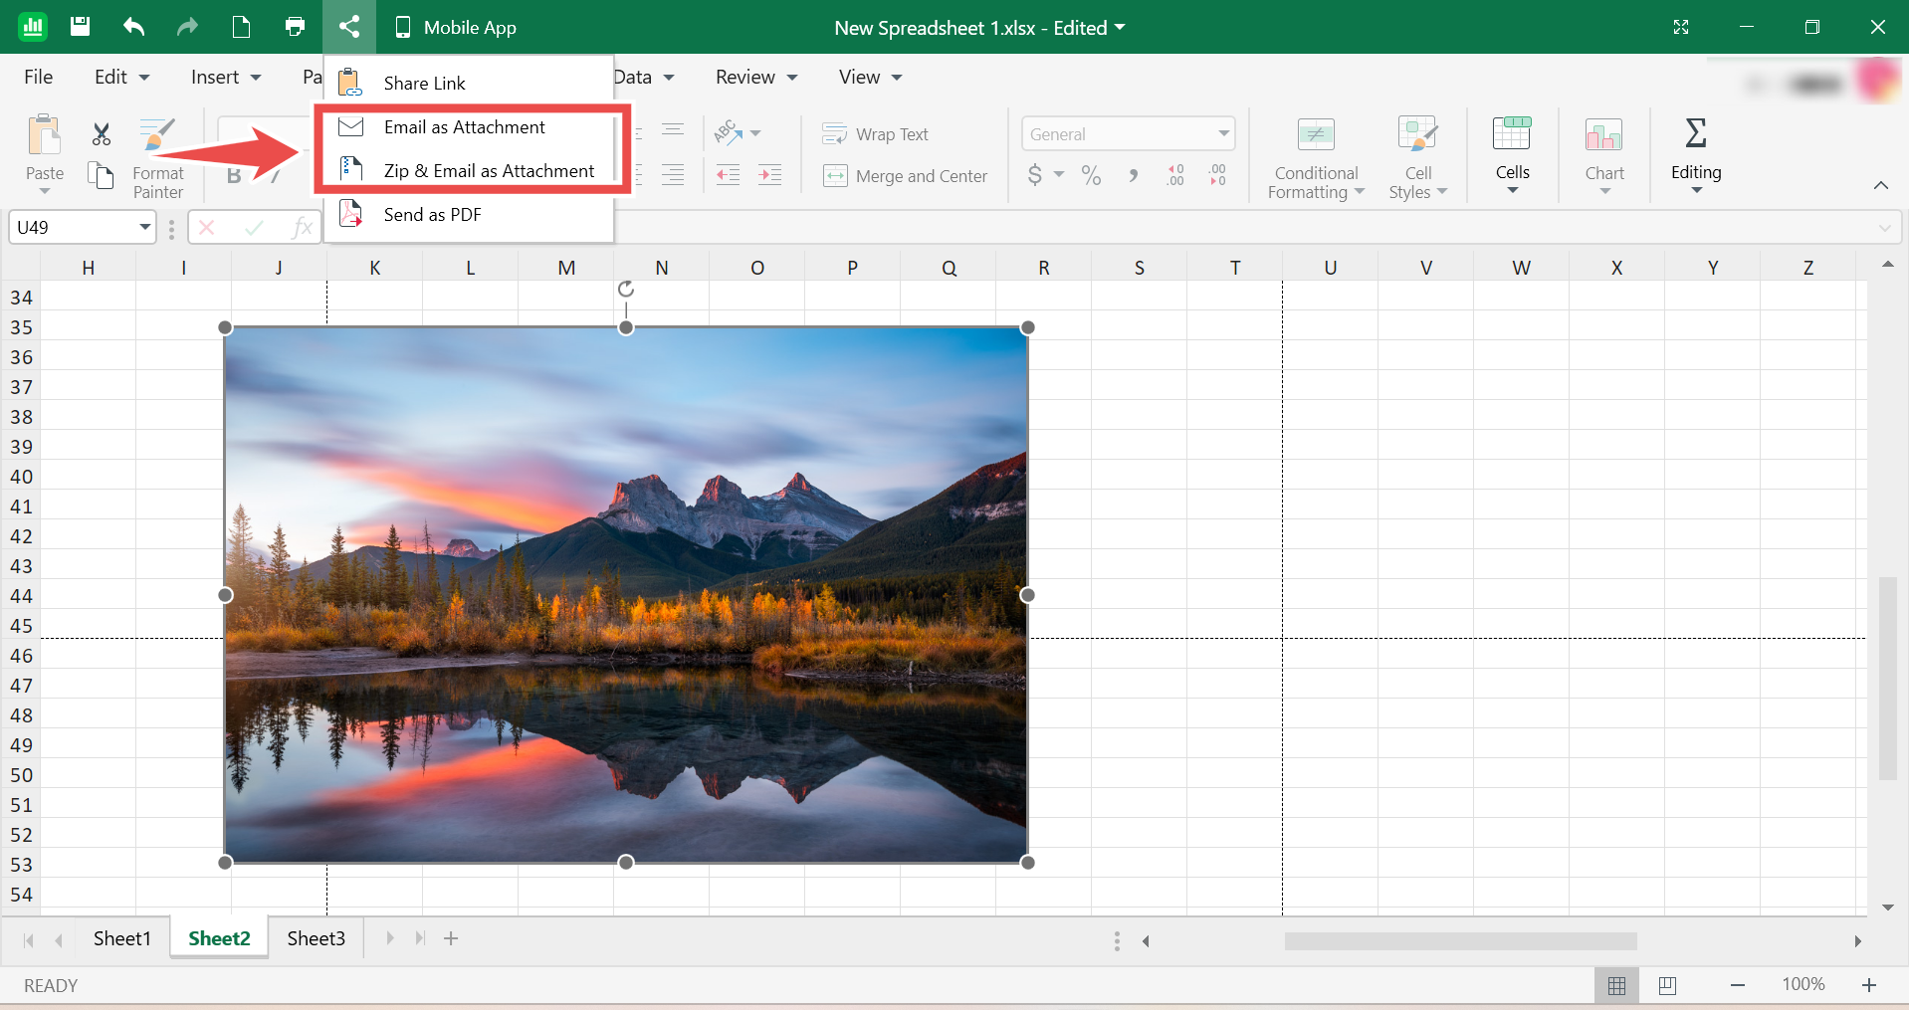Choose Email as Attachment
The image size is (1909, 1010).
coord(465,126)
